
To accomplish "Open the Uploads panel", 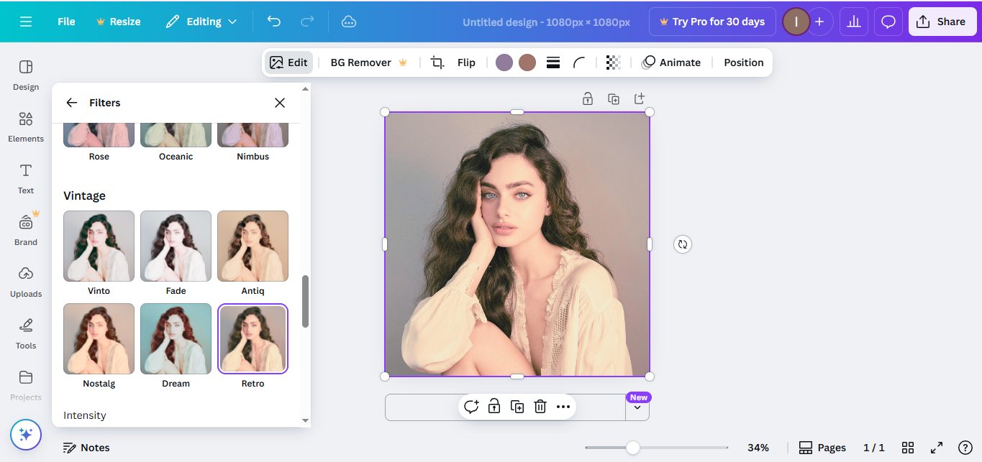I will pyautogui.click(x=25, y=282).
